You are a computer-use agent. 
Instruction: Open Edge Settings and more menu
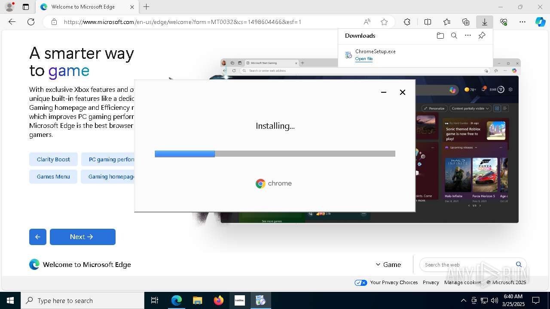[522, 22]
